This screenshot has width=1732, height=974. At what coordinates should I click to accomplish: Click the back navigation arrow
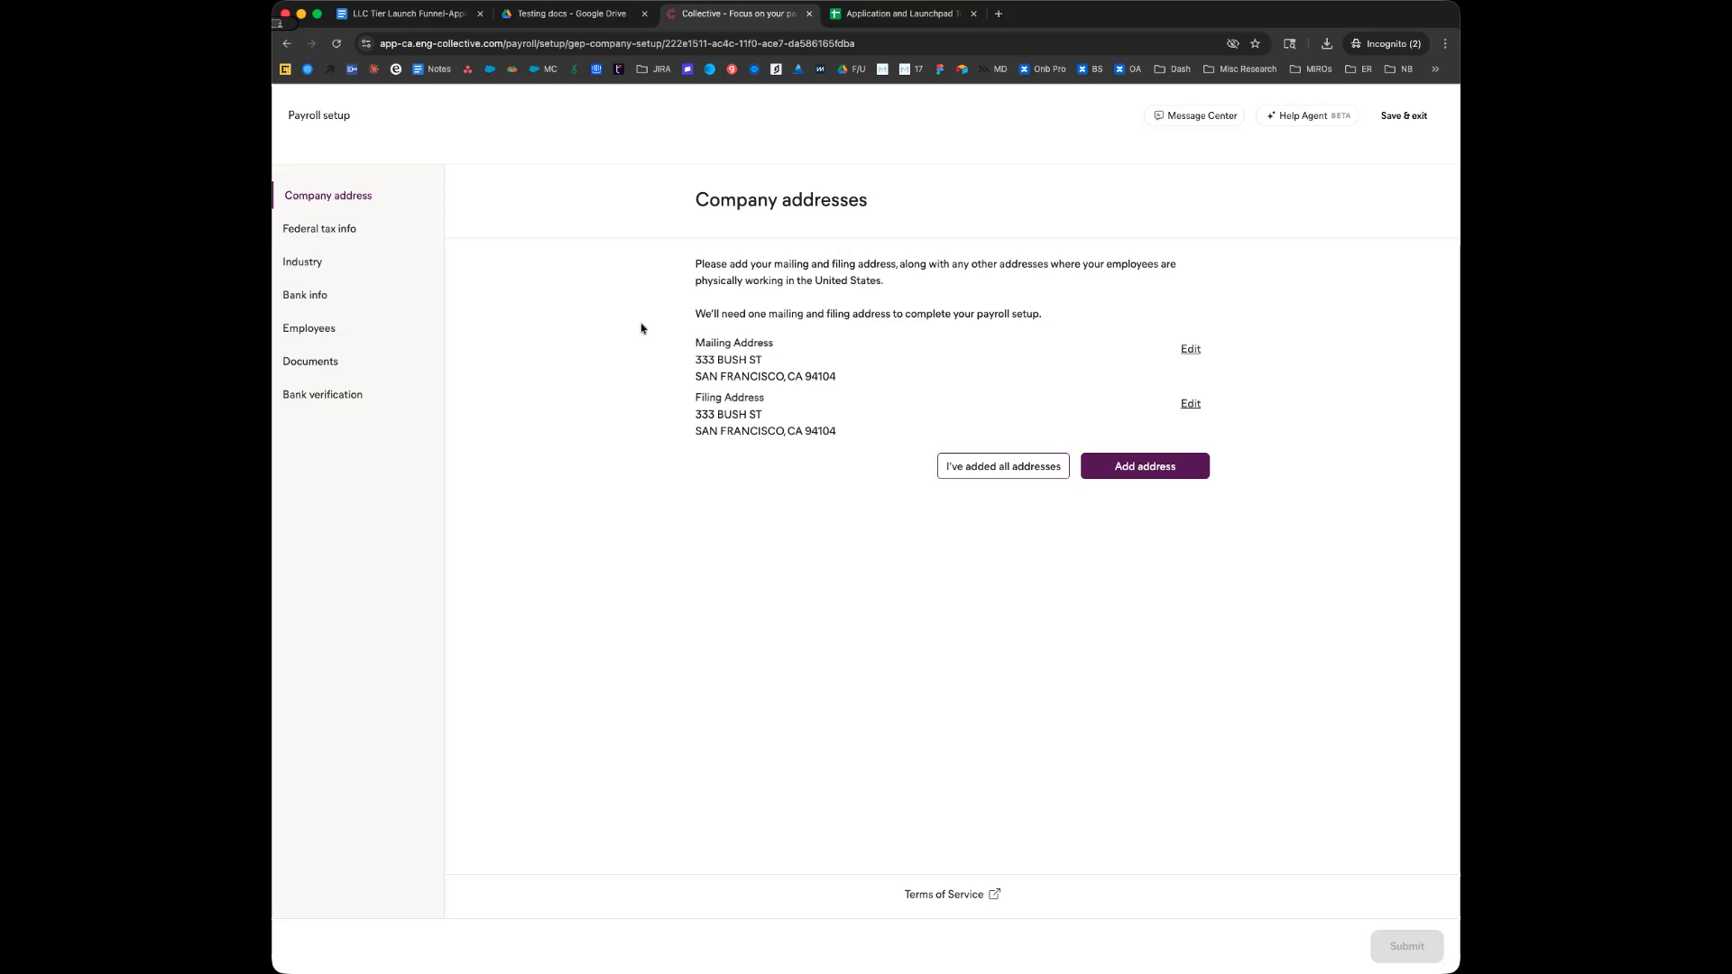click(x=287, y=43)
